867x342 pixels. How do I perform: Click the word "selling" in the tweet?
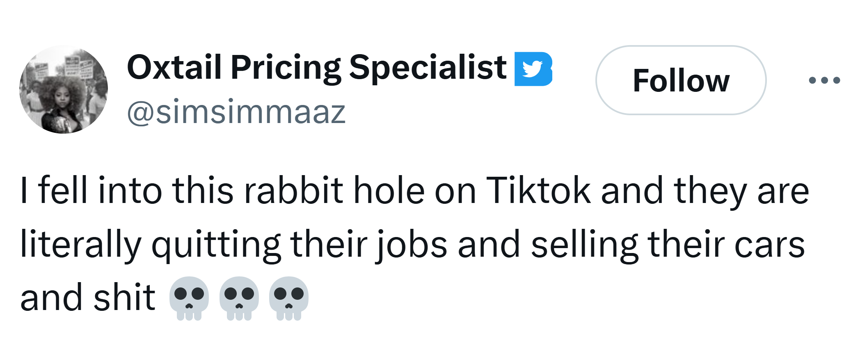(584, 245)
